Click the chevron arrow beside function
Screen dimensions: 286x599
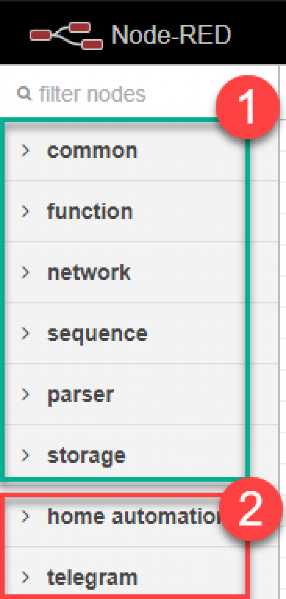coord(25,211)
